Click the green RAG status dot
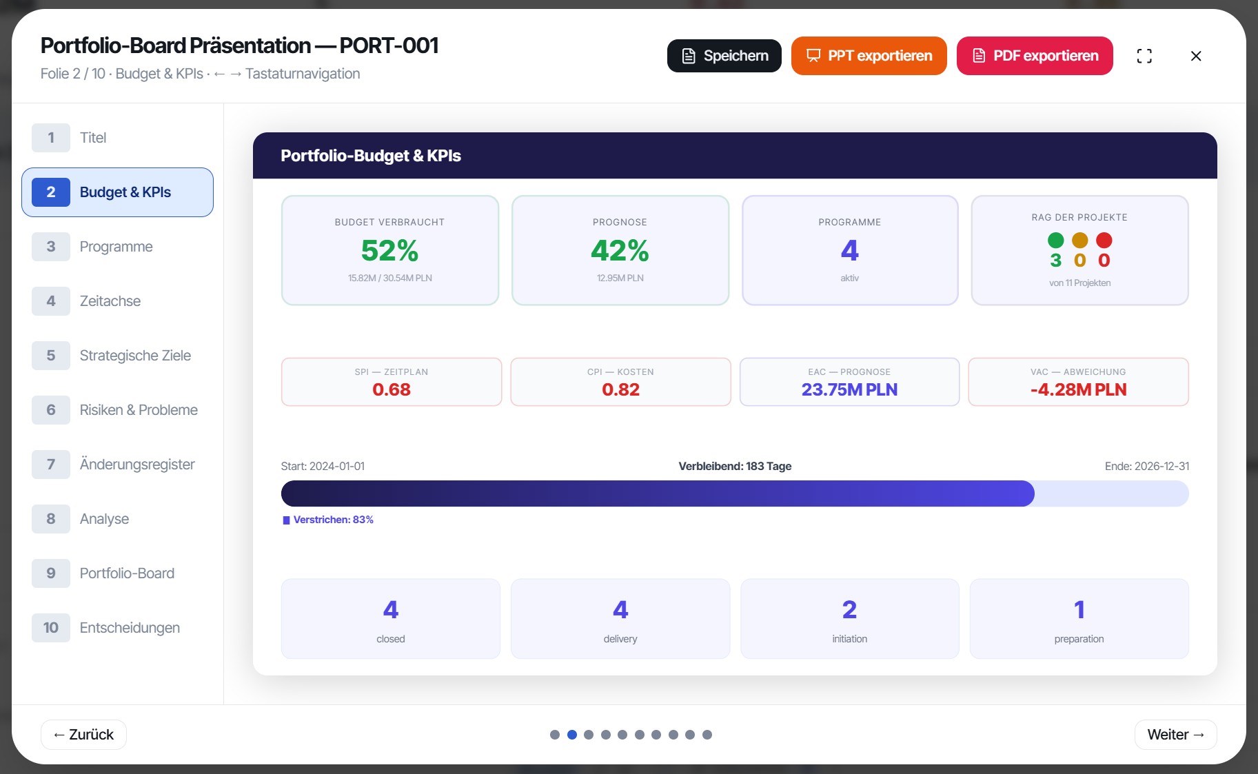 click(1055, 240)
